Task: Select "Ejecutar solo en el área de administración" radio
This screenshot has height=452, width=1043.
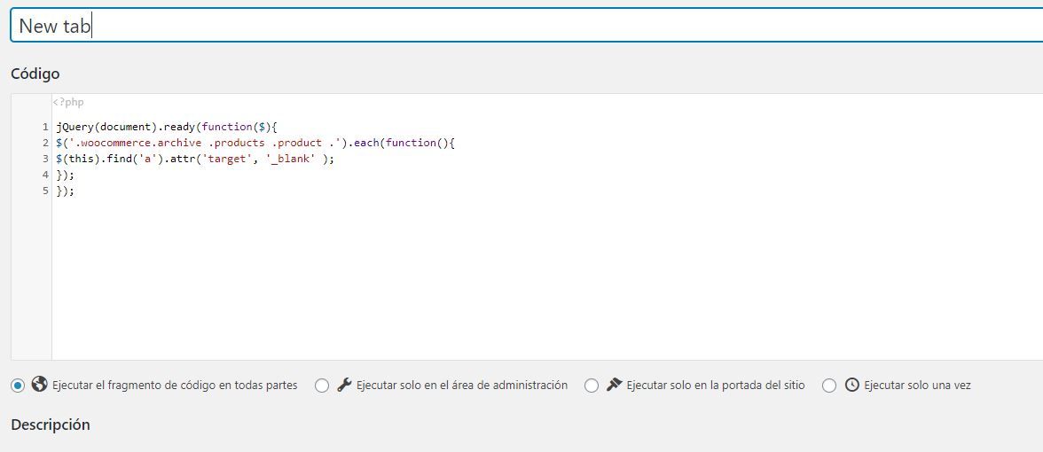Action: (322, 386)
